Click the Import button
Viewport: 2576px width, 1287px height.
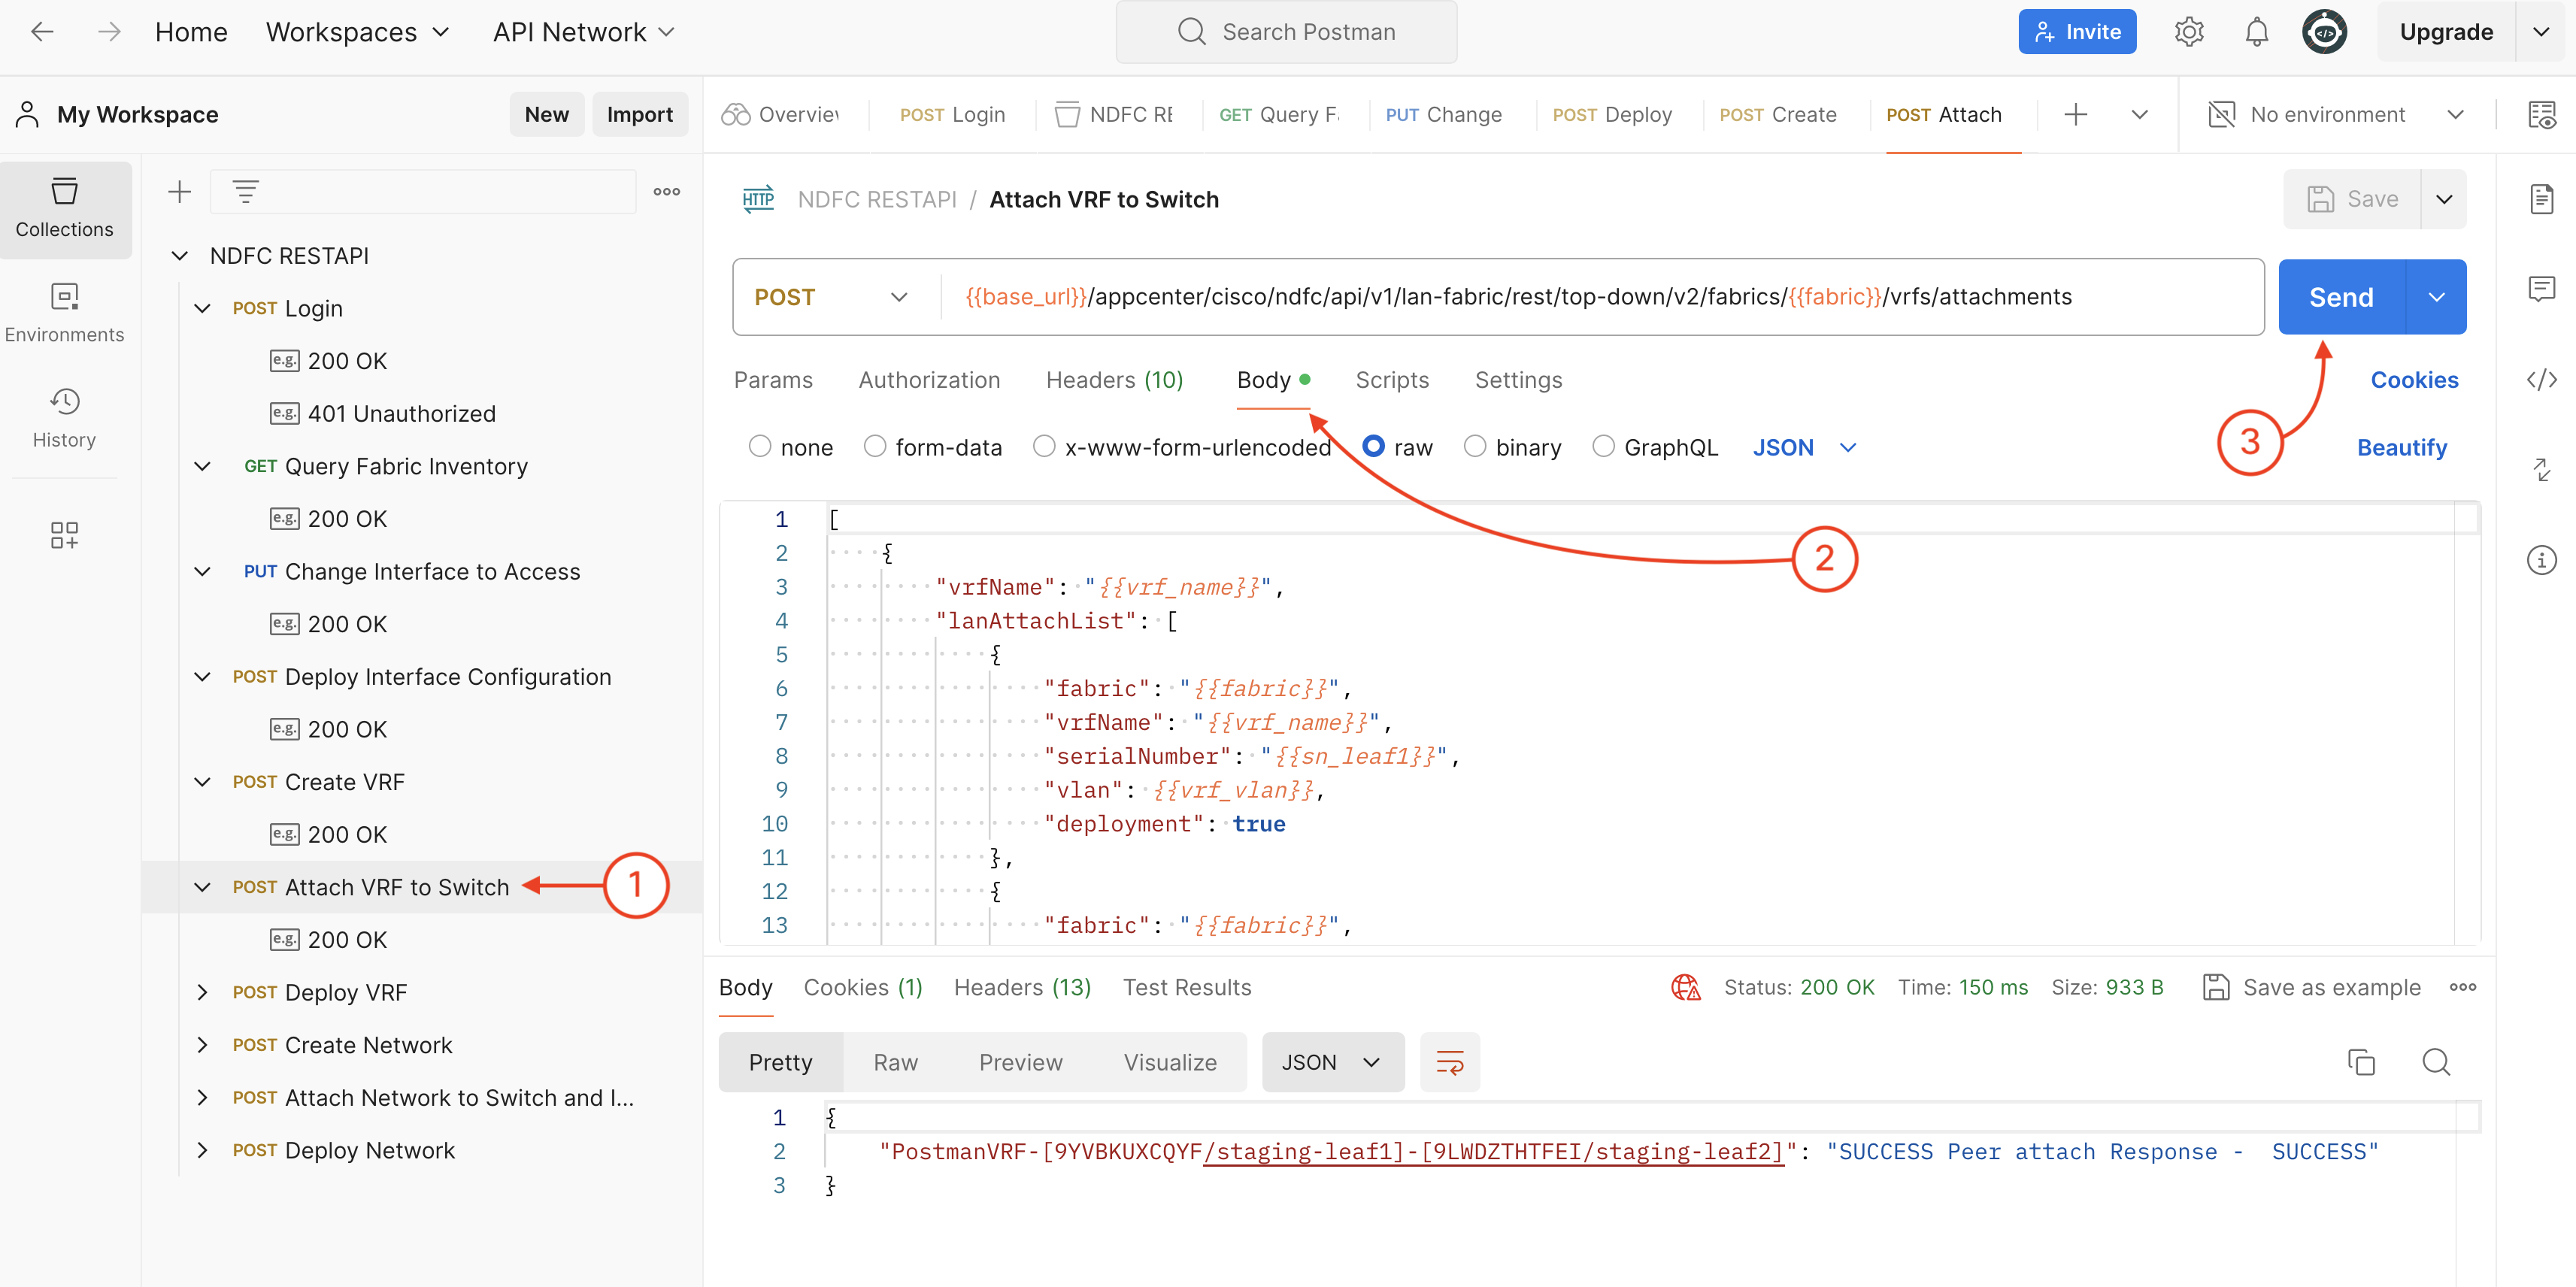coord(639,114)
